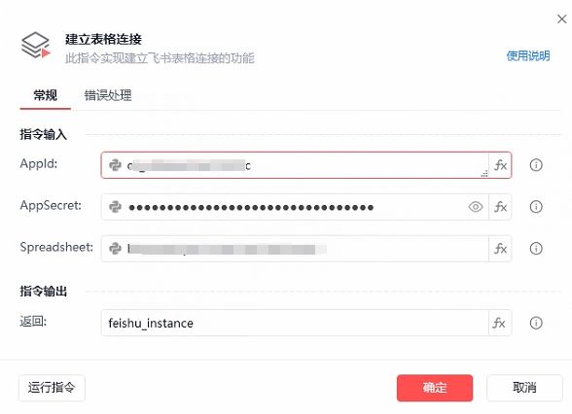The image size is (572, 414).
Task: Click the fx button in AppId field
Action: coord(500,165)
